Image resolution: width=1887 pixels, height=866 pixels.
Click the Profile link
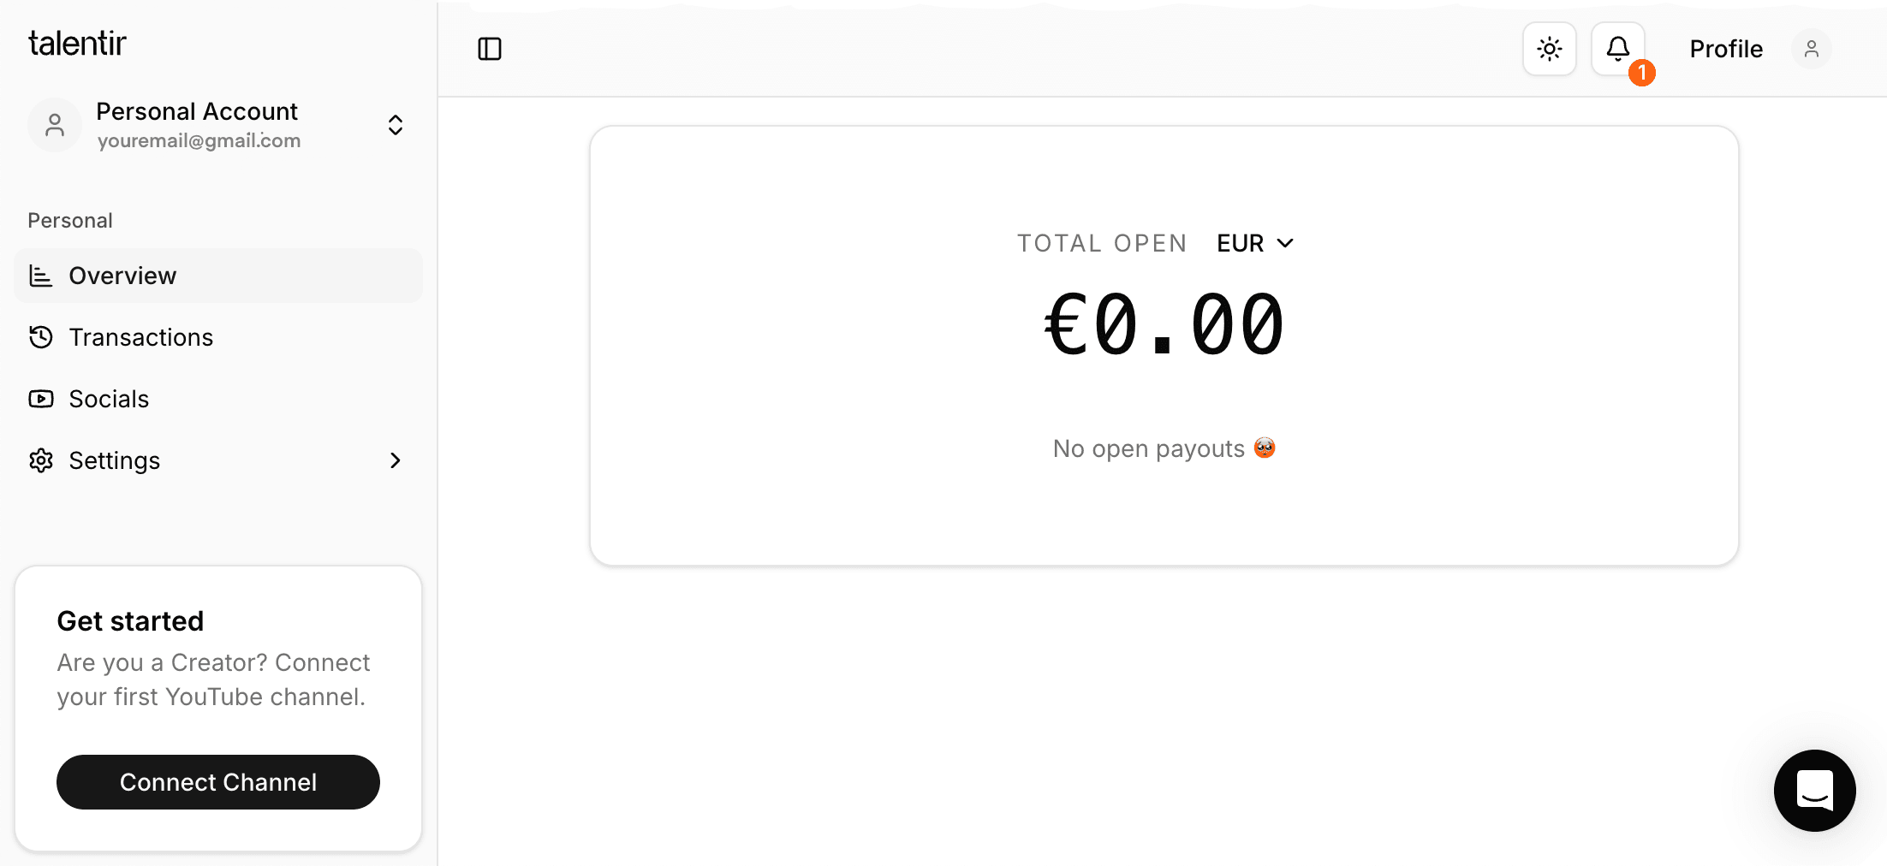(x=1725, y=49)
